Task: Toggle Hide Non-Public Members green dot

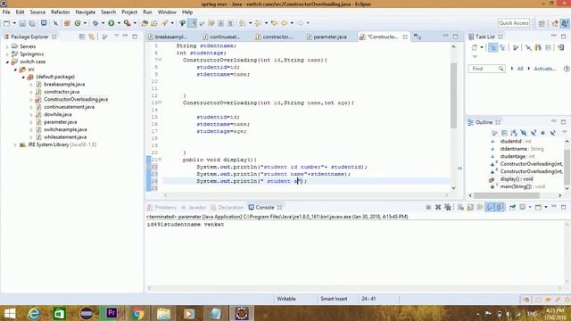Action: (x=542, y=133)
